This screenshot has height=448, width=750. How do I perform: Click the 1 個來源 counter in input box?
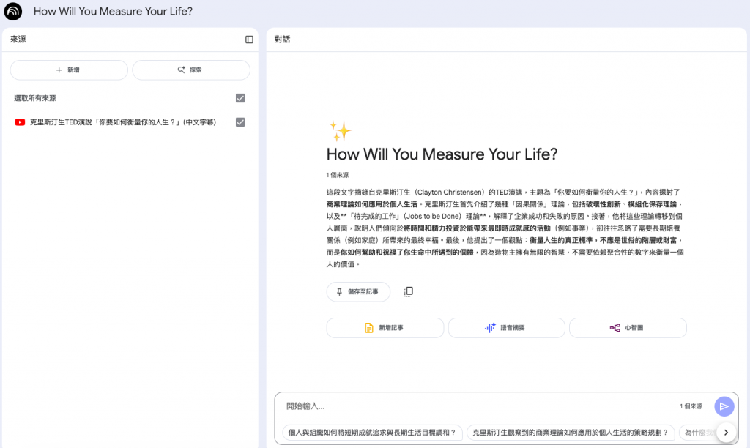[x=691, y=406]
